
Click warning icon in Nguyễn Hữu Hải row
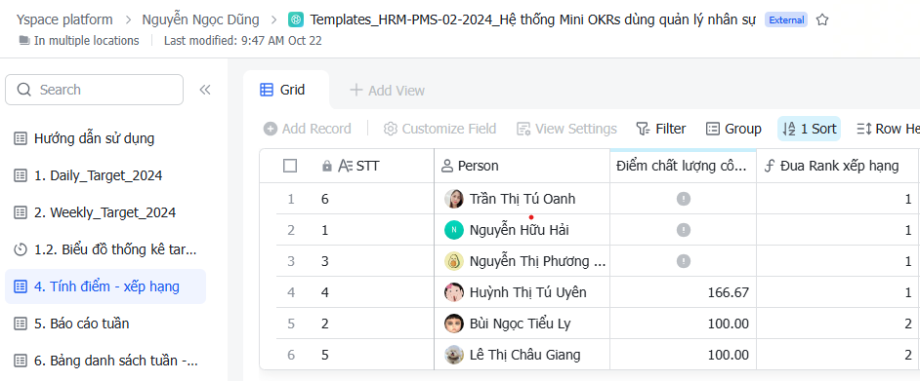pos(683,230)
